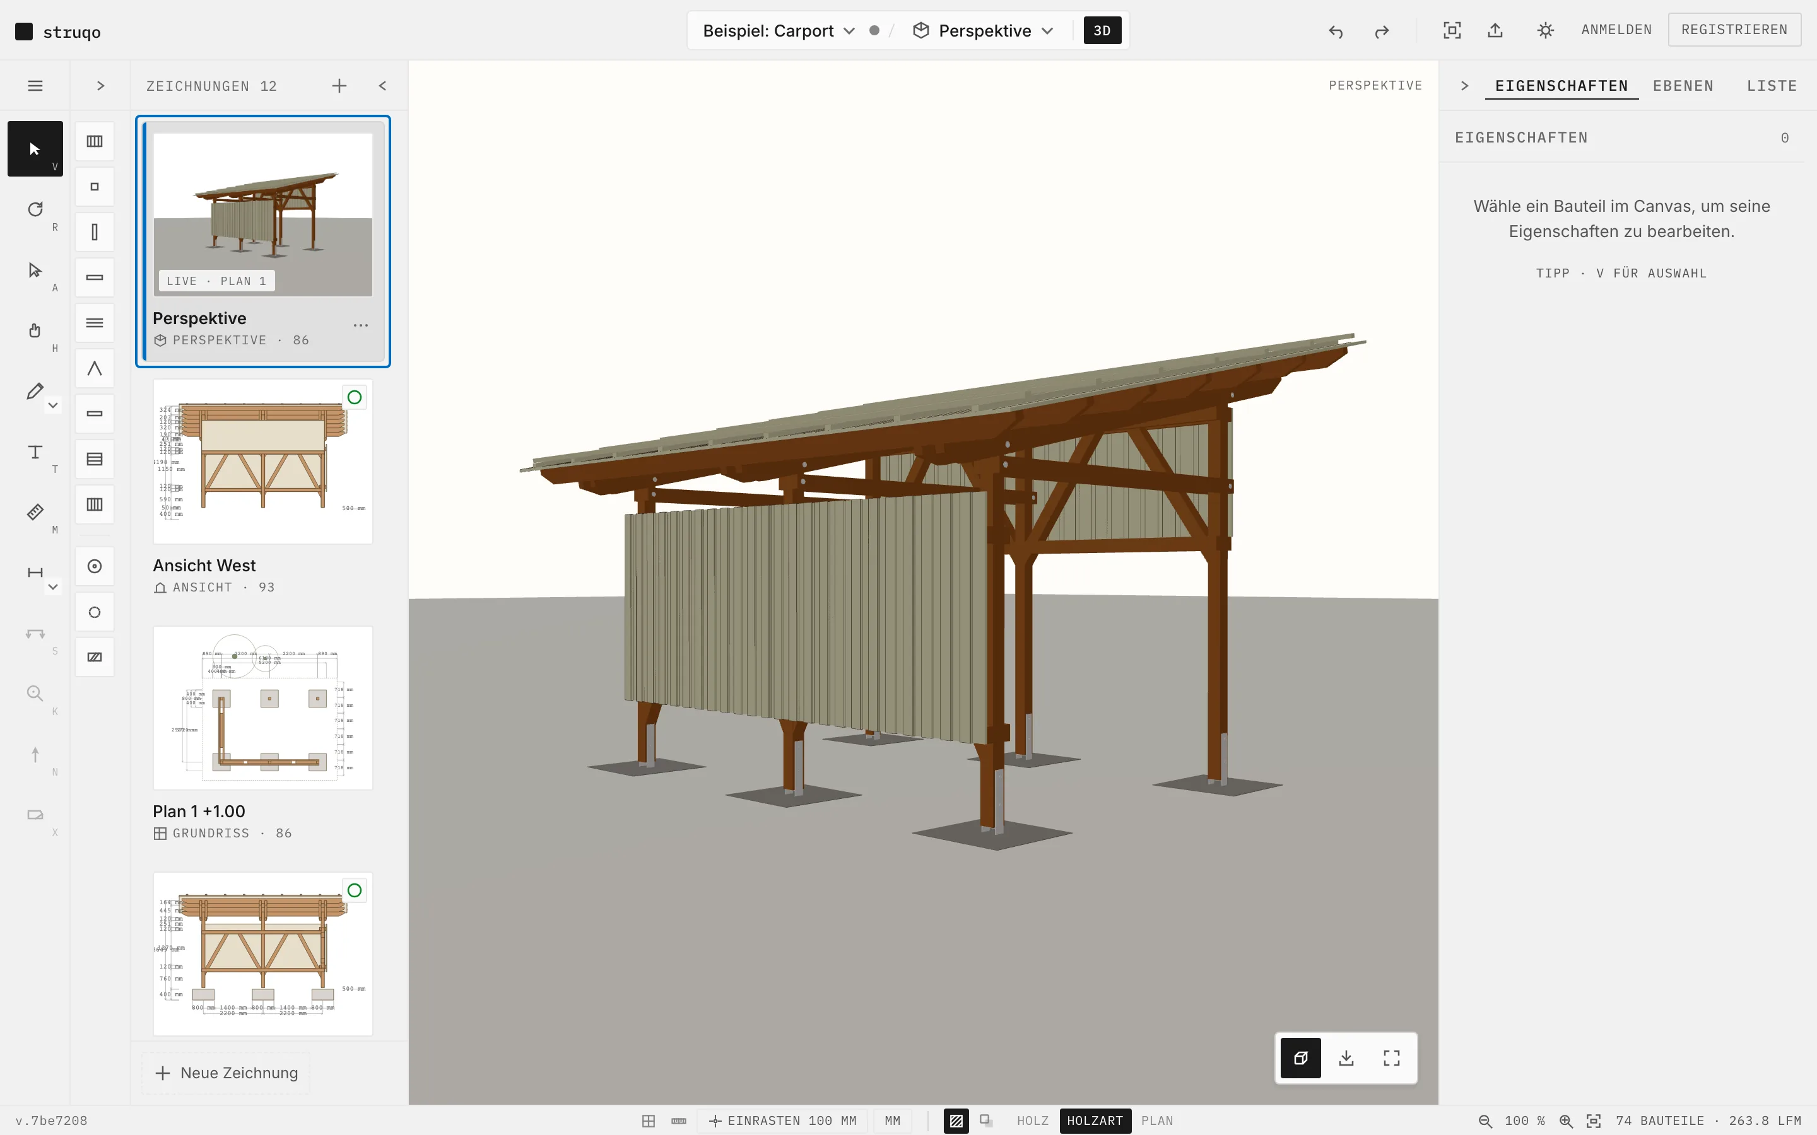Collapse the Zeichnungen panel chevron

pyautogui.click(x=382, y=86)
